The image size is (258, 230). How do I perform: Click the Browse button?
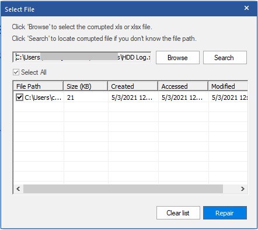coord(177,58)
